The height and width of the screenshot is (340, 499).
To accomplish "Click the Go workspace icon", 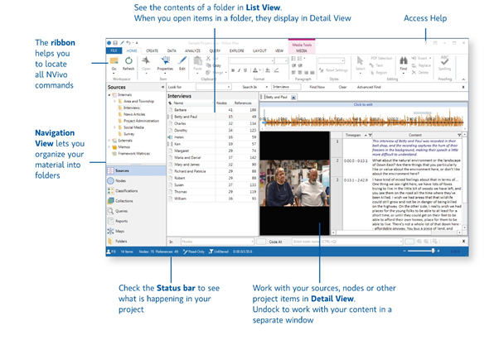I will pyautogui.click(x=114, y=61).
